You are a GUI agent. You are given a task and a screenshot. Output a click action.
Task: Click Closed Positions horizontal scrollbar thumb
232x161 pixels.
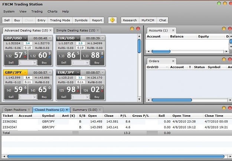[x=116, y=157]
